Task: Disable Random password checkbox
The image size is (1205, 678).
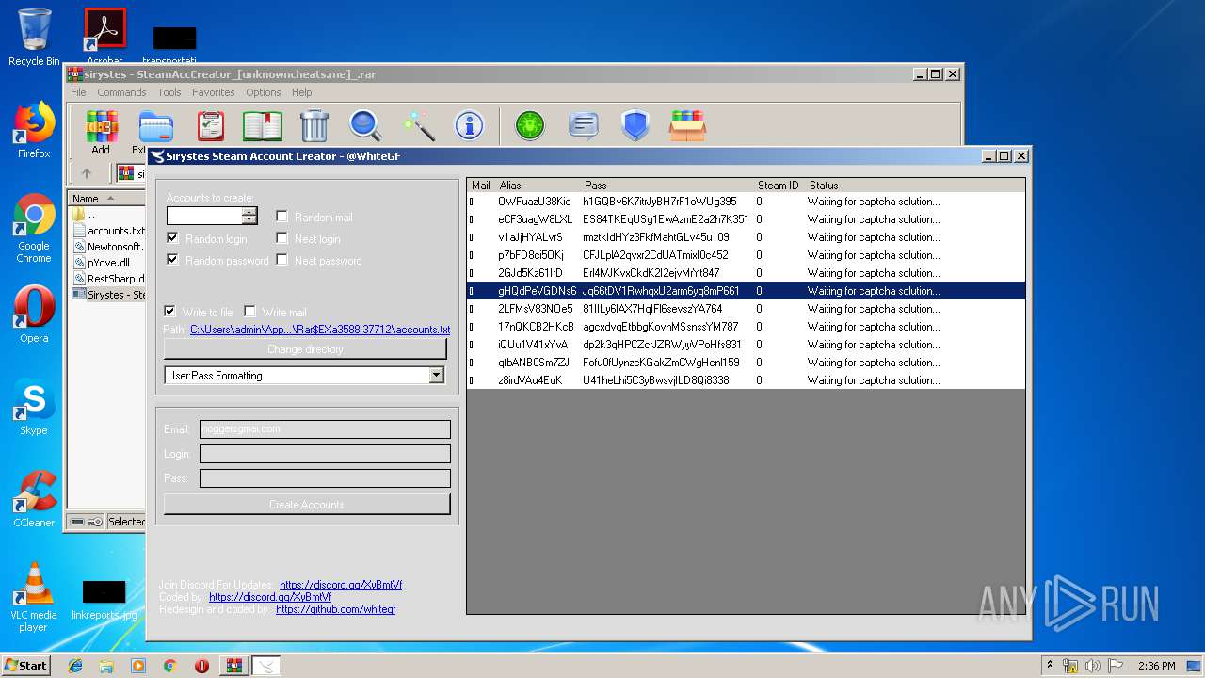Action: pyautogui.click(x=172, y=260)
